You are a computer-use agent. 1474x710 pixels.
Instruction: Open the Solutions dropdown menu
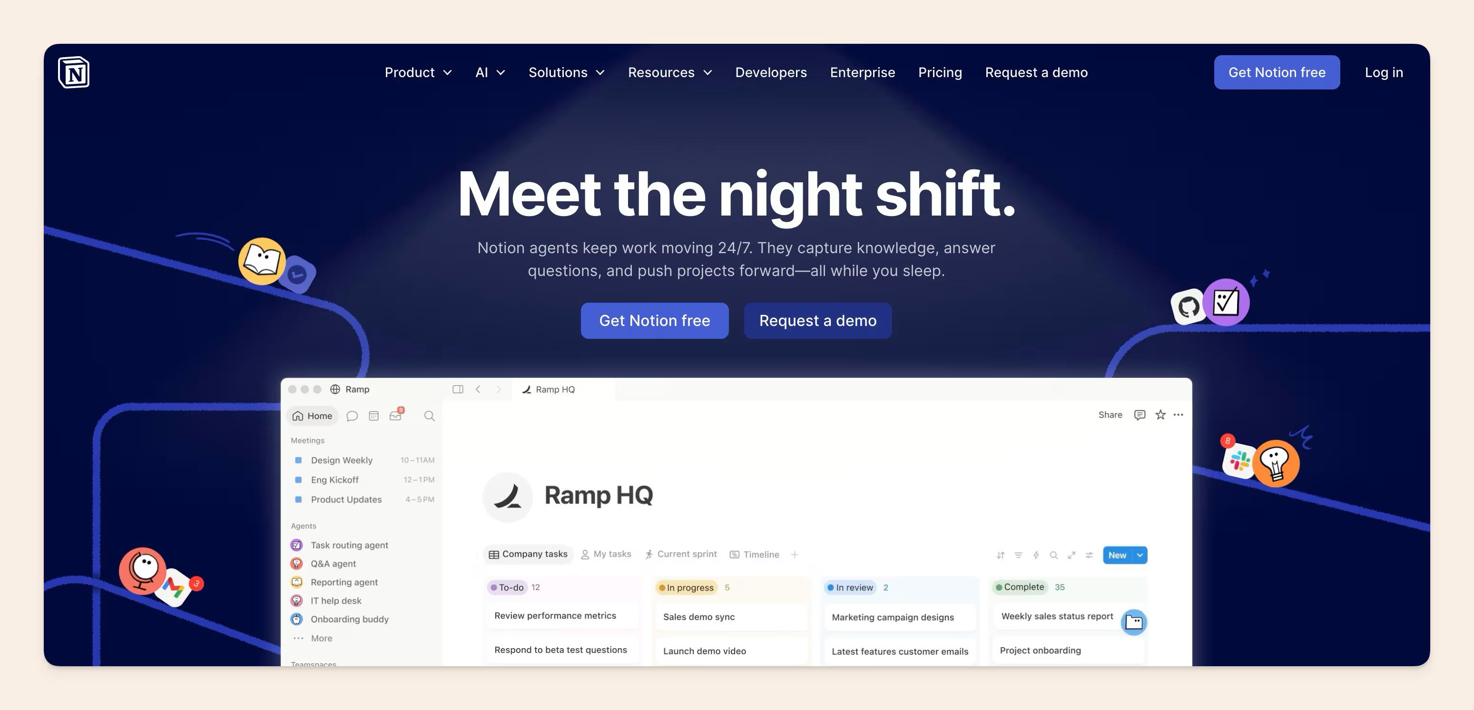(x=567, y=73)
